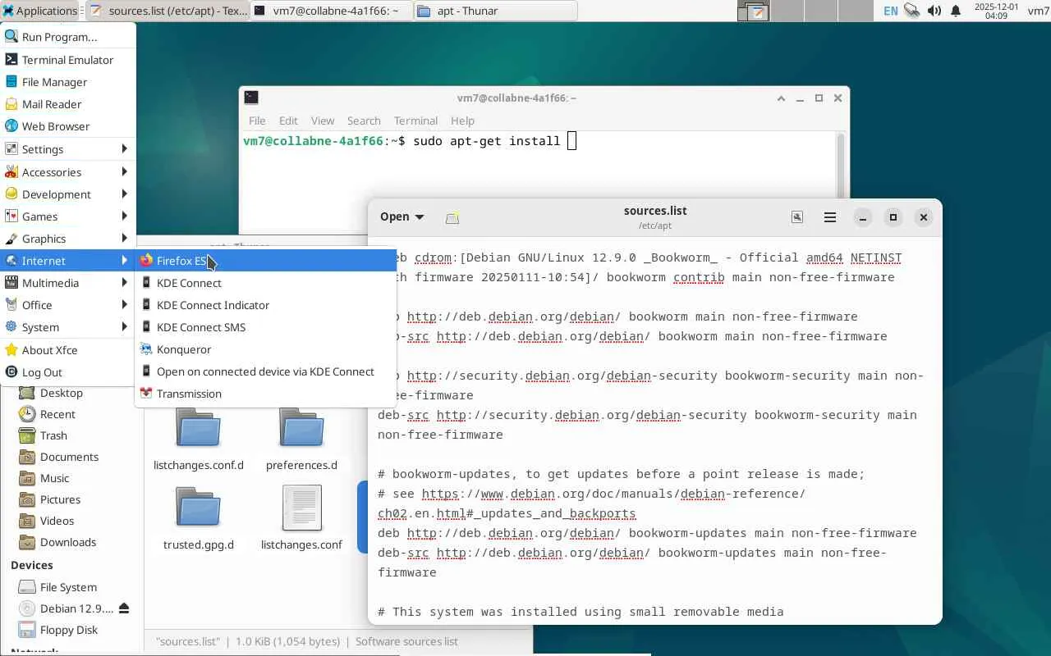Expand the System submenu
This screenshot has height=656, width=1051.
pyautogui.click(x=68, y=327)
